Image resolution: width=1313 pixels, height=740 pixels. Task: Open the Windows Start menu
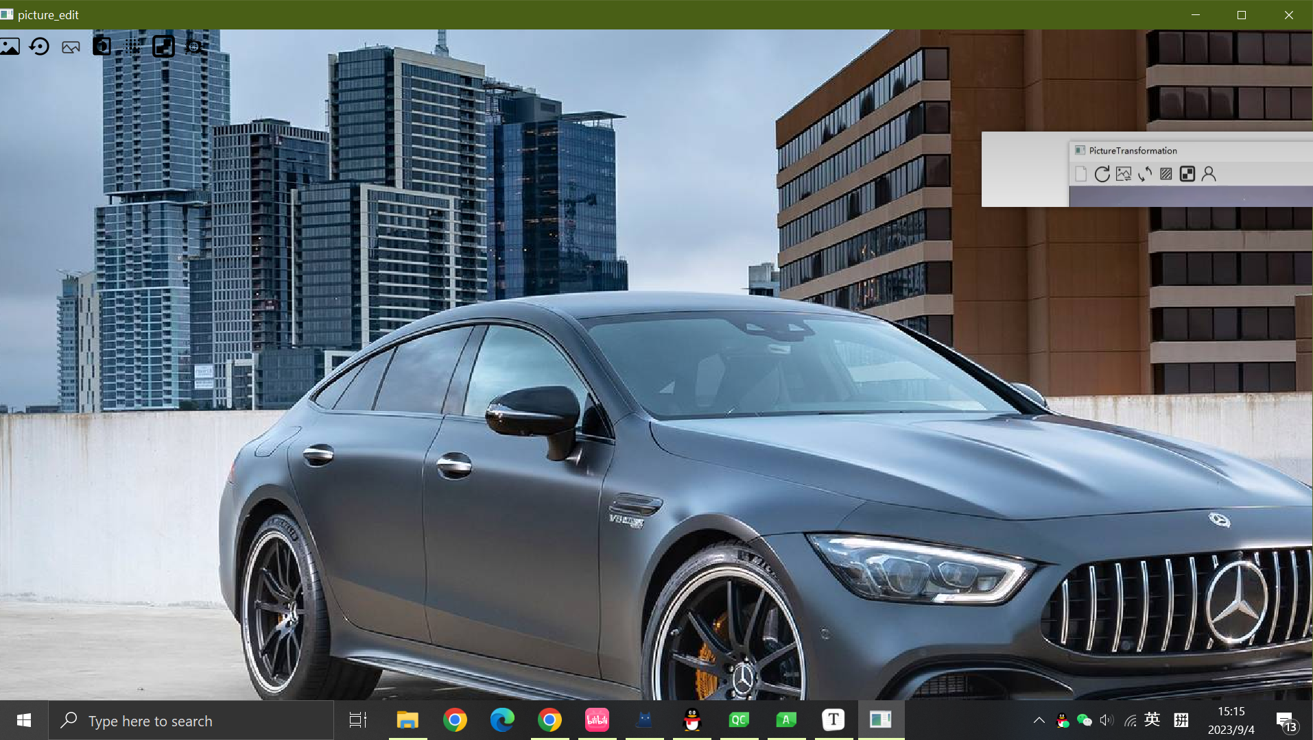coord(24,720)
